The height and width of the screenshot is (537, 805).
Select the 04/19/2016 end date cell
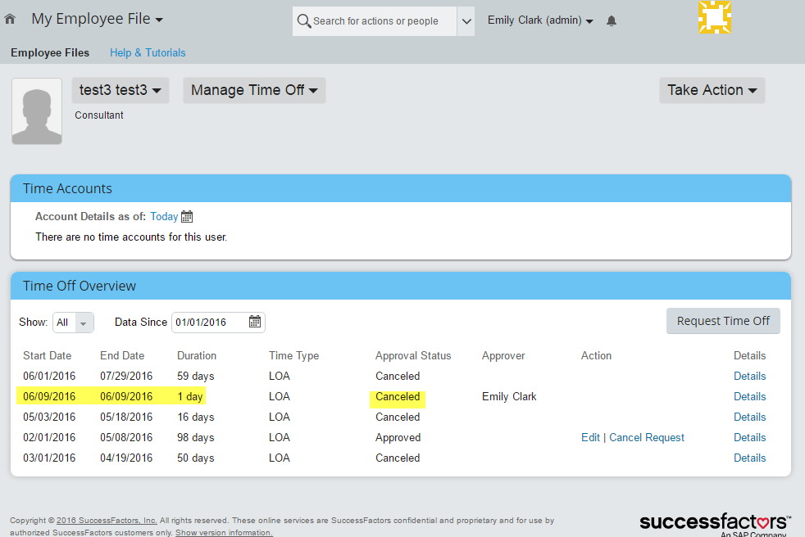click(126, 458)
